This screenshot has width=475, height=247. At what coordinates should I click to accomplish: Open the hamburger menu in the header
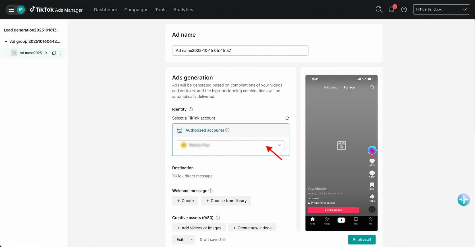(x=11, y=10)
